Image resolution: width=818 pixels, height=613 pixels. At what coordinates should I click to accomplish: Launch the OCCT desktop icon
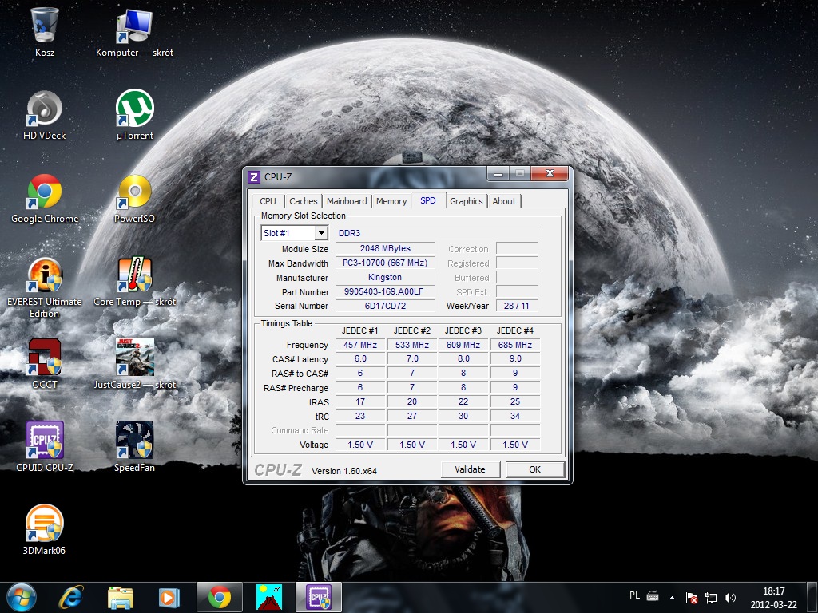point(44,358)
